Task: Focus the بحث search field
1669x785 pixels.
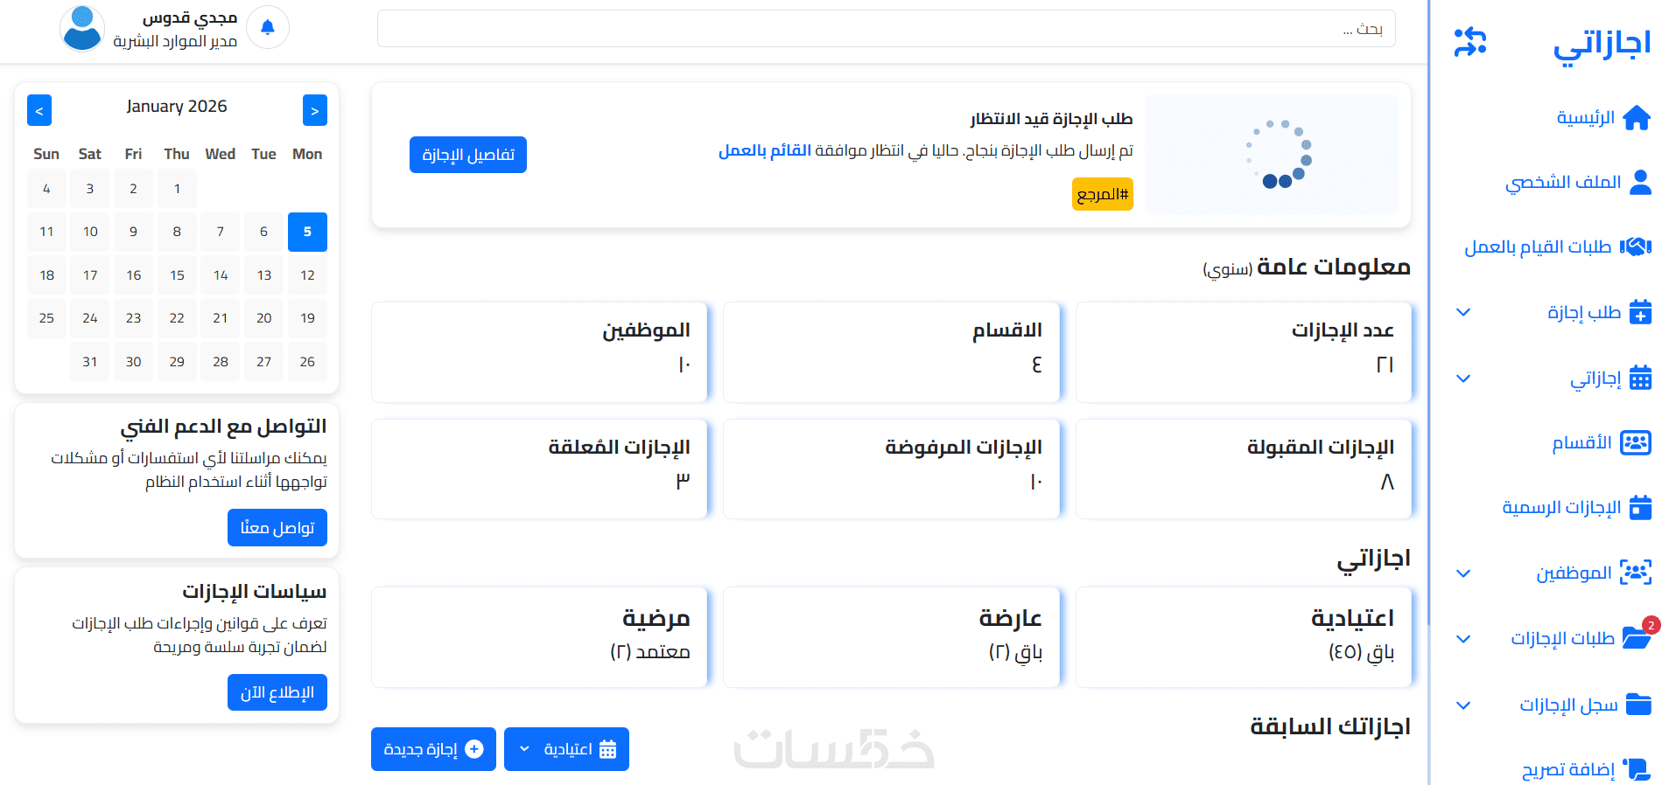Action: (886, 29)
